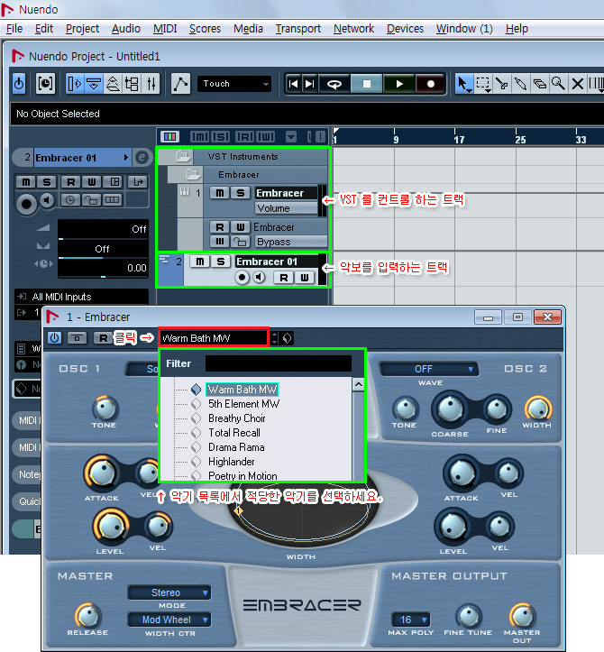Solo the Embracer 01 MIDI track

pos(221,262)
